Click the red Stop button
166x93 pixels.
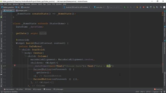click(x=143, y=7)
